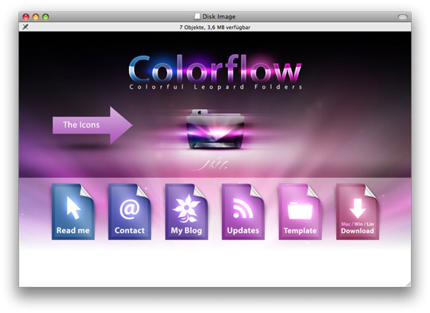Image resolution: width=430 pixels, height=313 pixels.
Task: Click the Disk Image proxy icon in titlebar
Action: pyautogui.click(x=196, y=16)
